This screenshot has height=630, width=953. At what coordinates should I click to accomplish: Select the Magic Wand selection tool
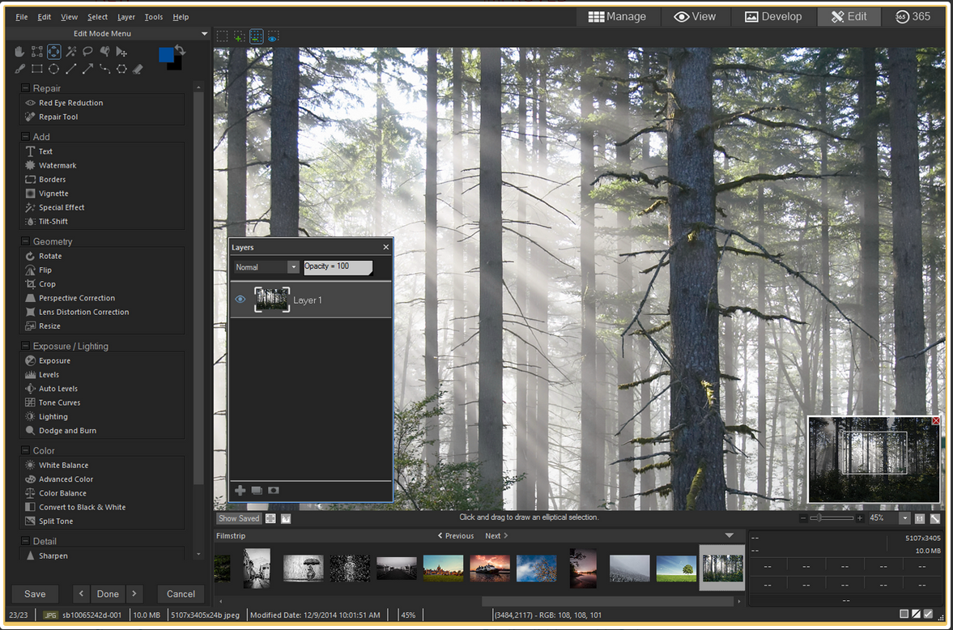coord(71,52)
